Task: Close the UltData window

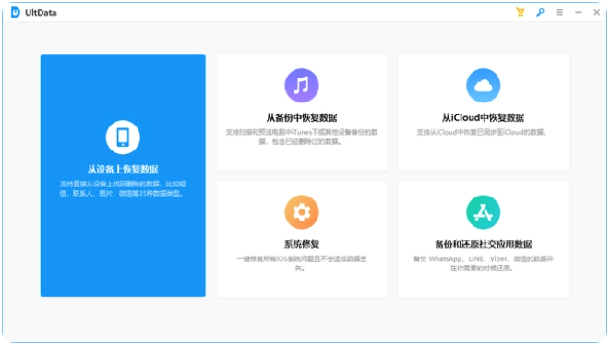Action: [x=596, y=13]
